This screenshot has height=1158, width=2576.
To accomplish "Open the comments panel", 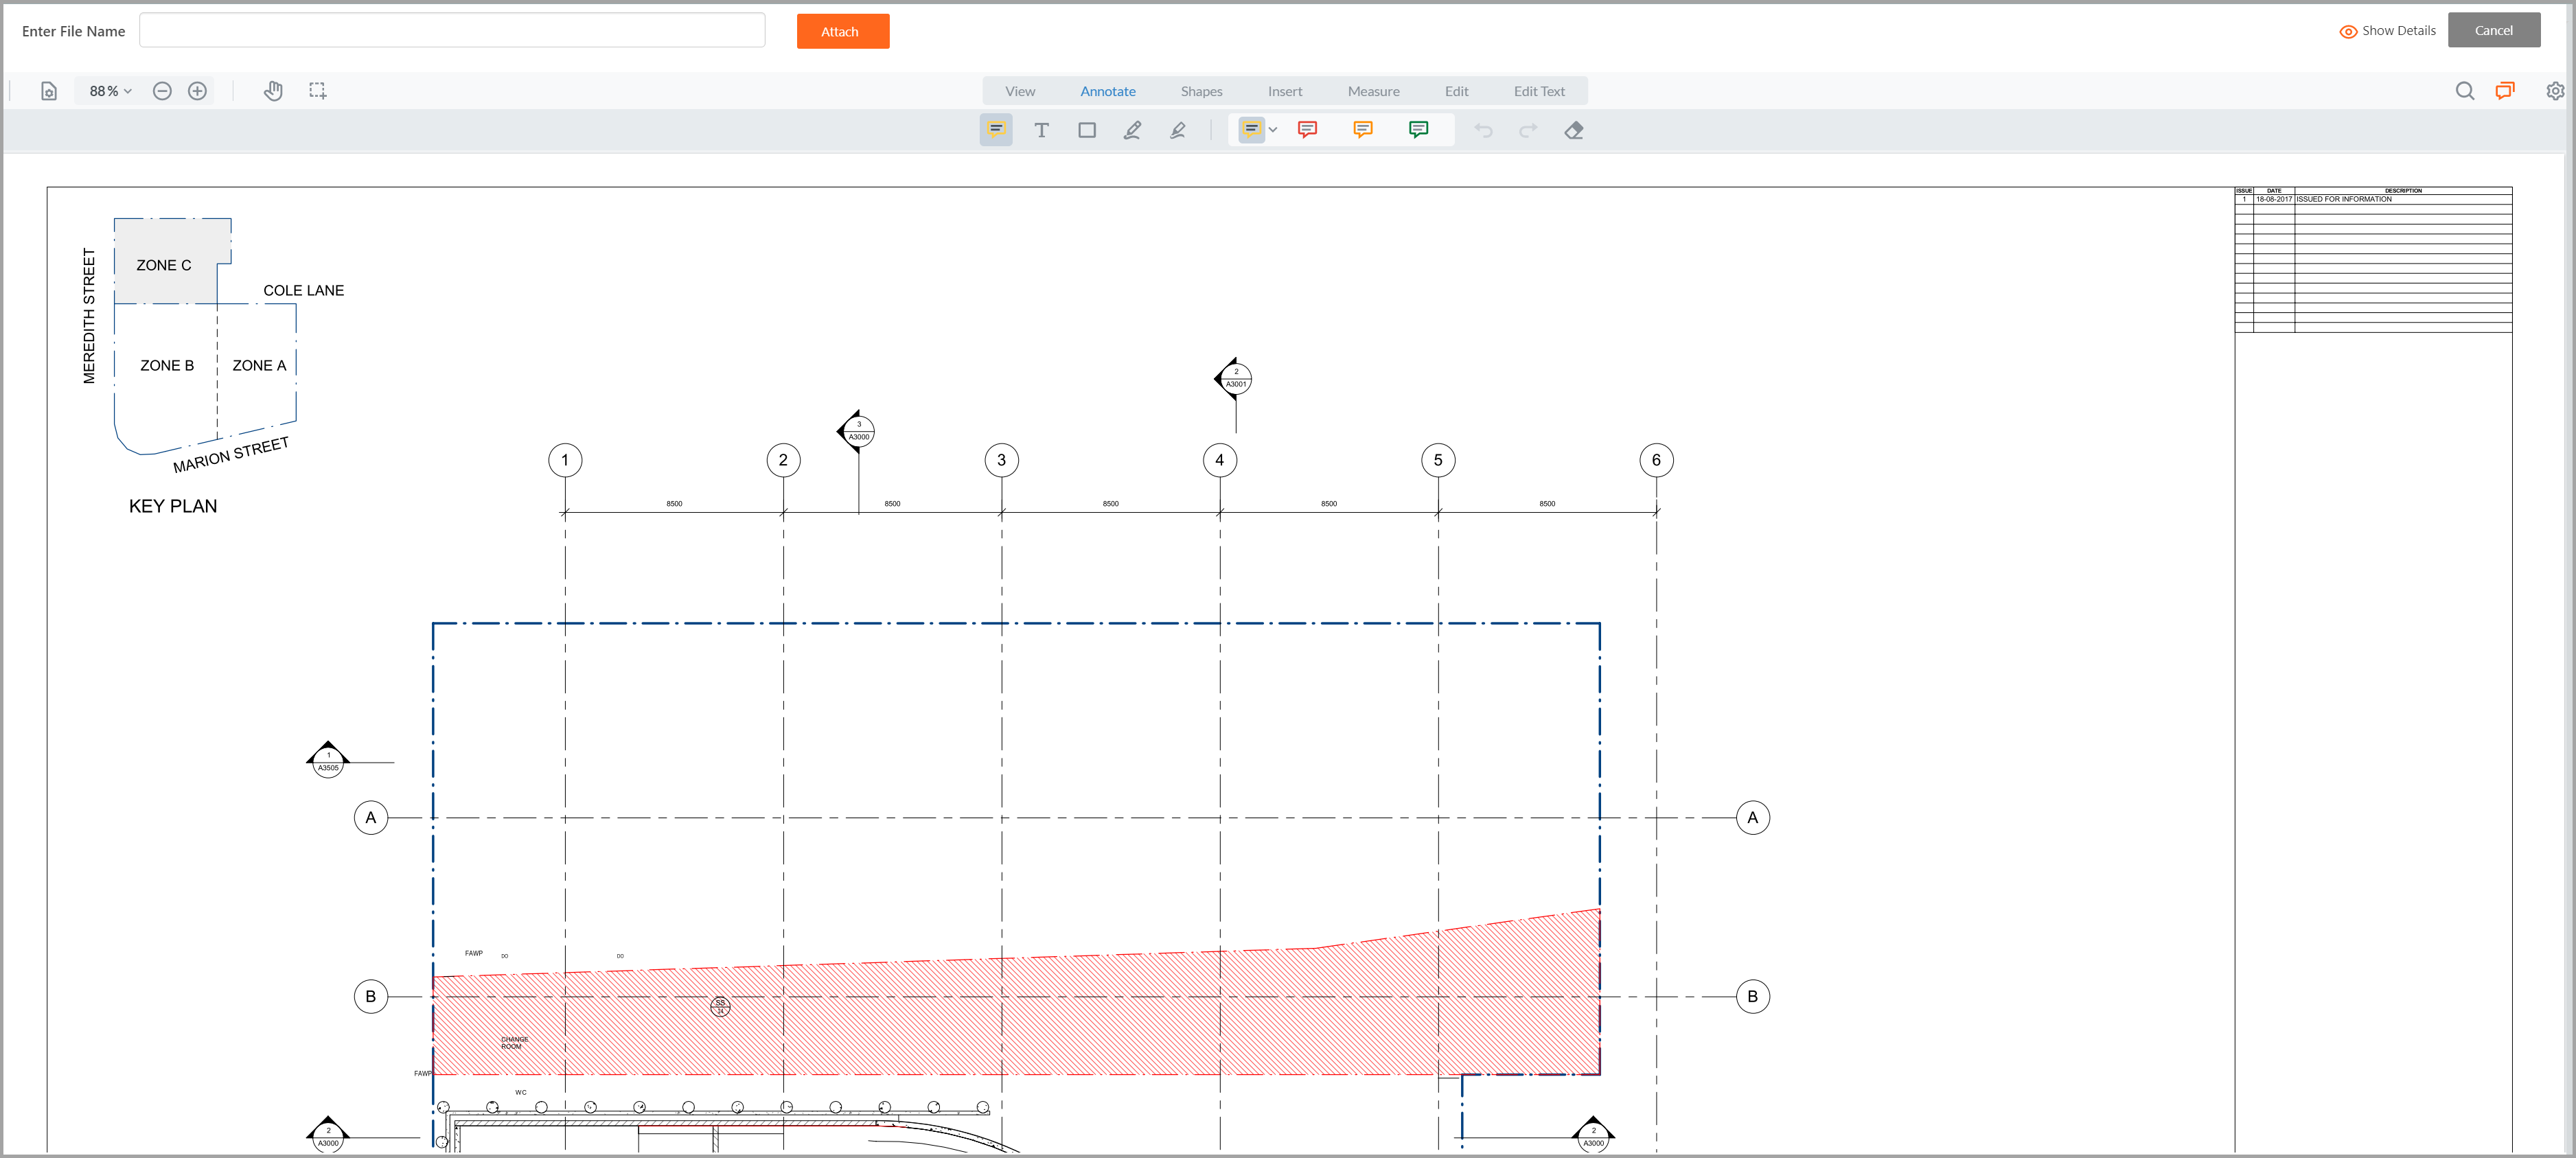I will pyautogui.click(x=2505, y=90).
